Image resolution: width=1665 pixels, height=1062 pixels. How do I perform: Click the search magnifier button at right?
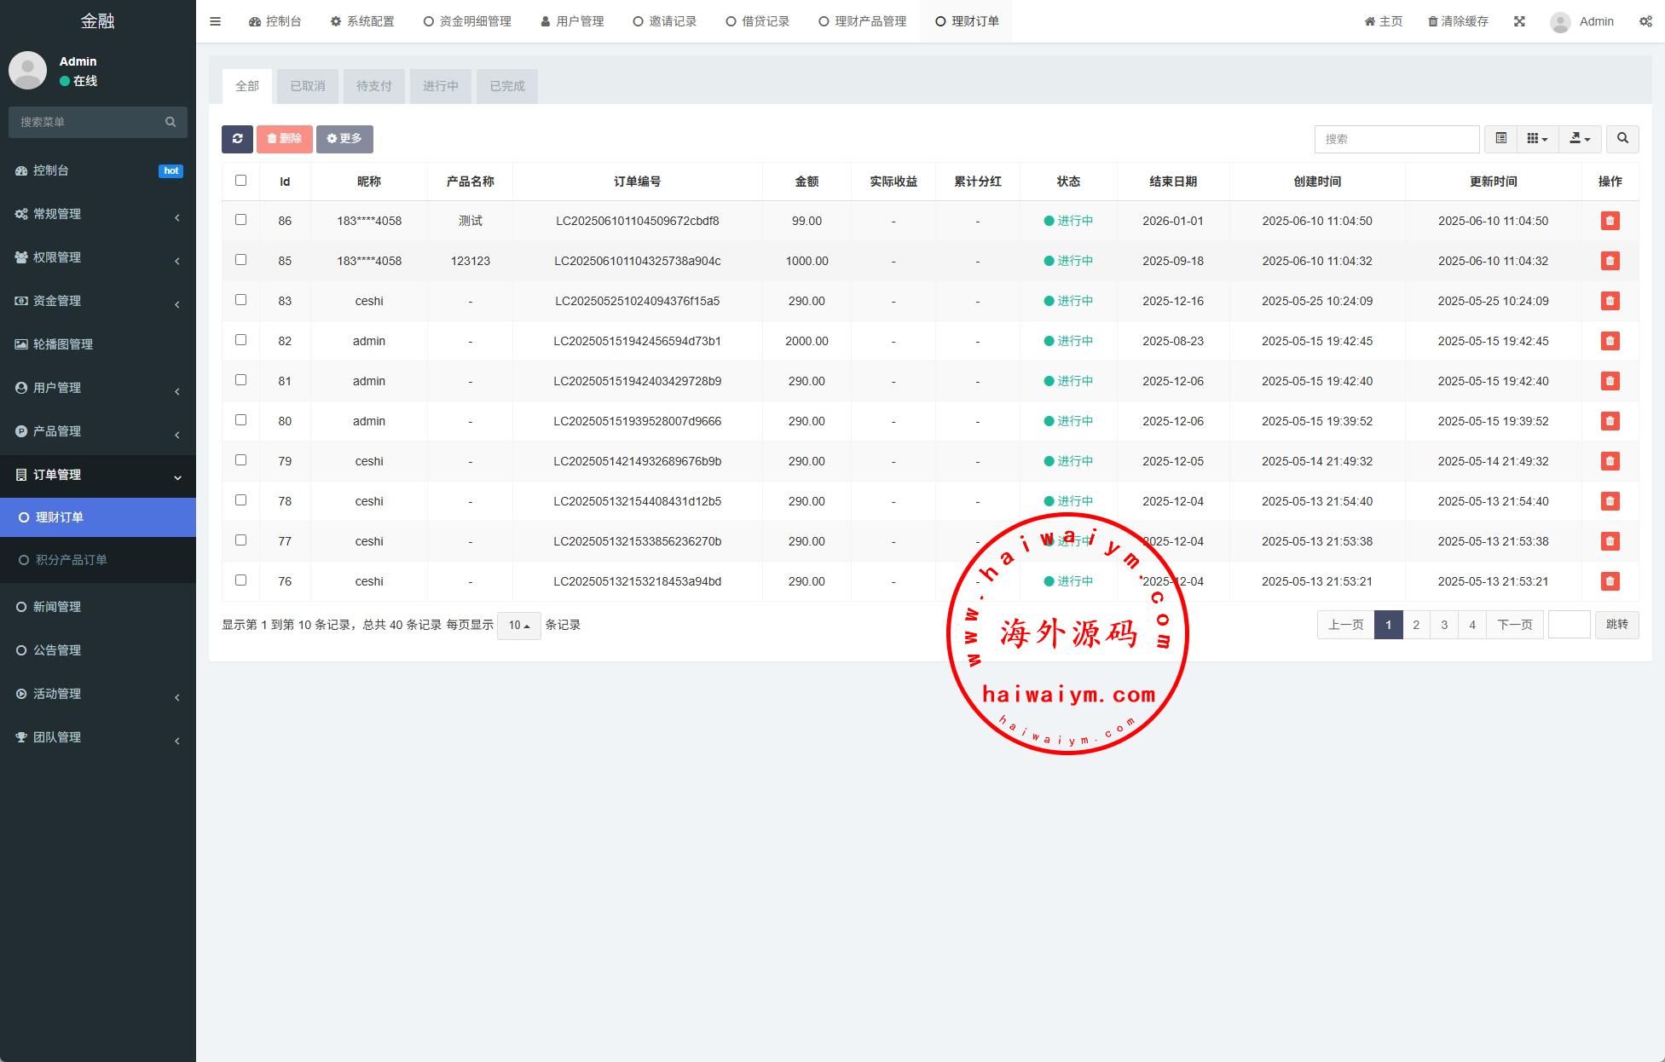1622,139
